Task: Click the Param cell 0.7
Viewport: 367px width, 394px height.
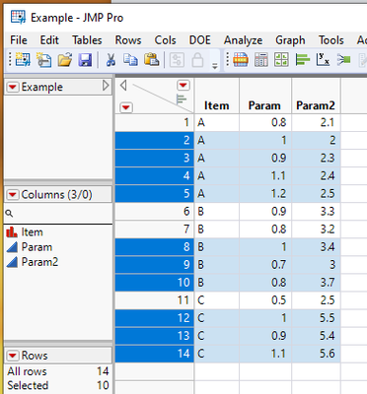Action: pyautogui.click(x=265, y=265)
